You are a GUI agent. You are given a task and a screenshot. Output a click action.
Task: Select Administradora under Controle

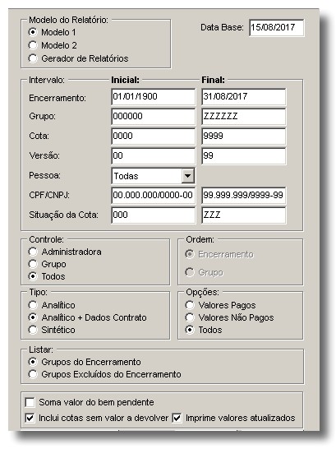pyautogui.click(x=33, y=252)
